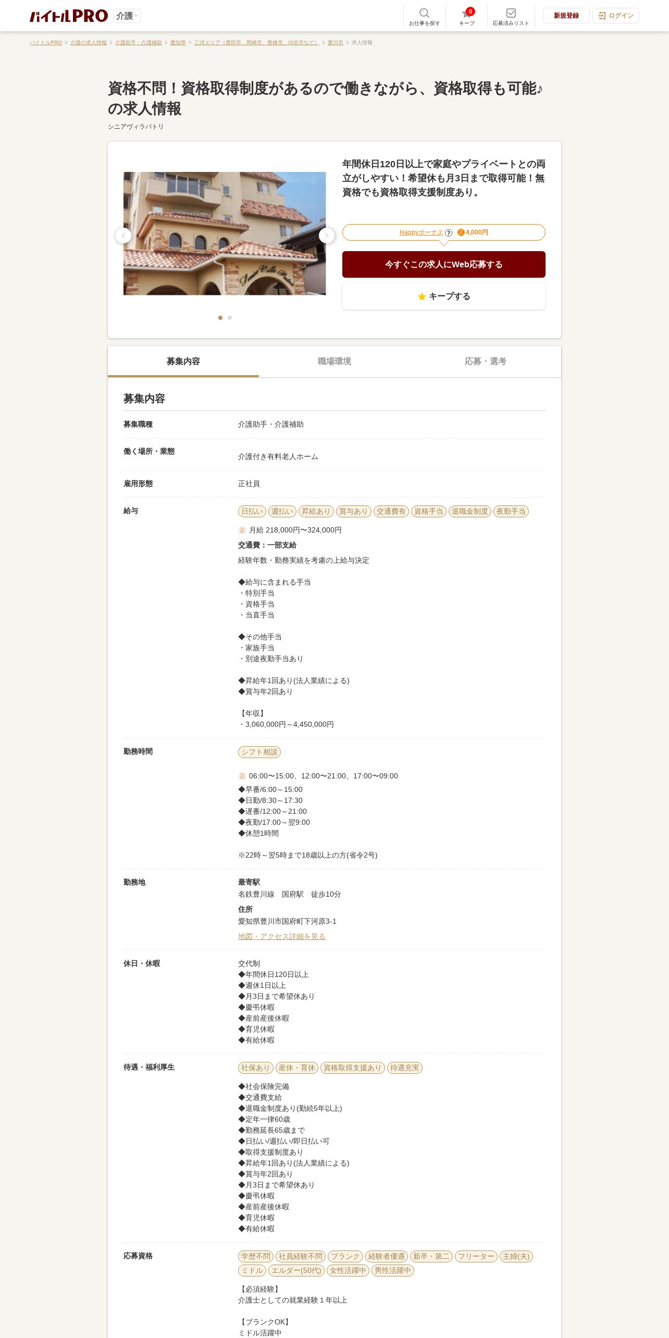Click the 介護付き有料老人ホーム text
Screen dimensions: 669x1338
(x=278, y=456)
